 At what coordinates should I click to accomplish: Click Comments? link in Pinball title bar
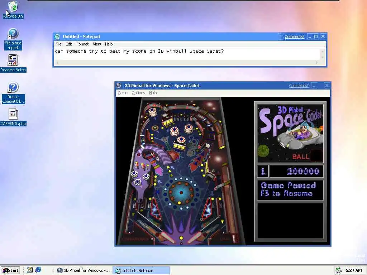pyautogui.click(x=299, y=86)
